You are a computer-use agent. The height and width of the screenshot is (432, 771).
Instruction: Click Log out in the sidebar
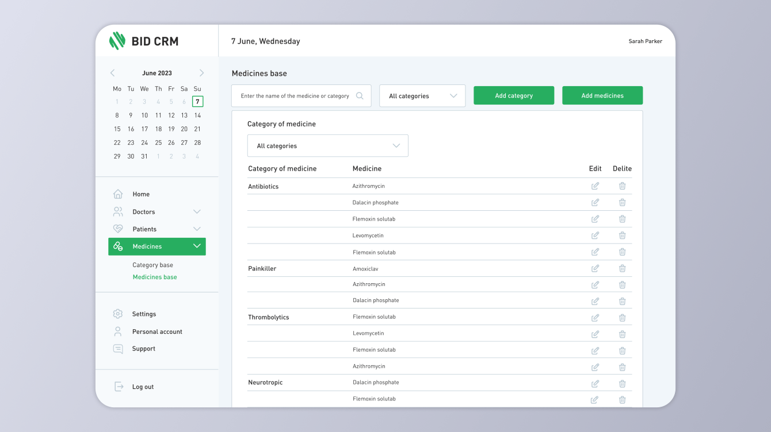click(x=143, y=387)
